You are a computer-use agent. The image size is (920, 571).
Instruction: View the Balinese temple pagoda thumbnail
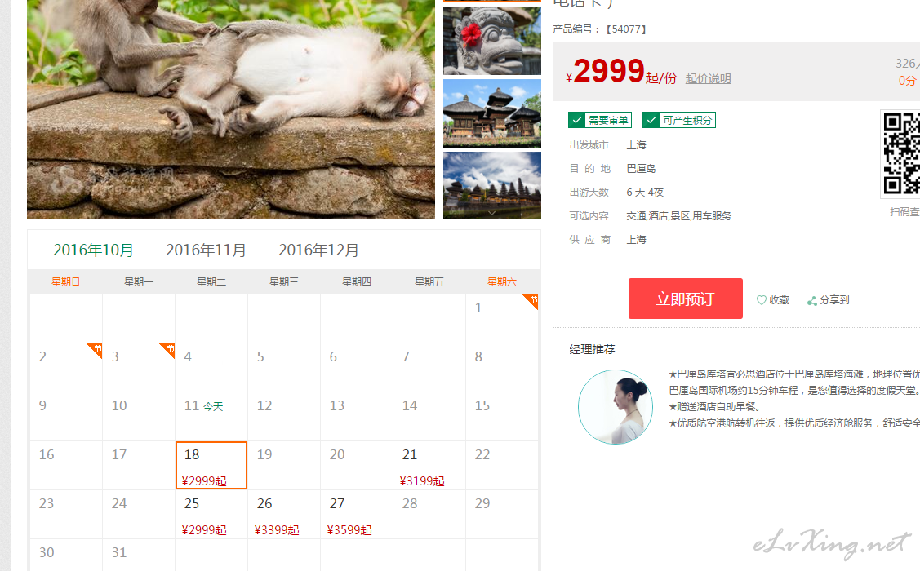coord(491,113)
